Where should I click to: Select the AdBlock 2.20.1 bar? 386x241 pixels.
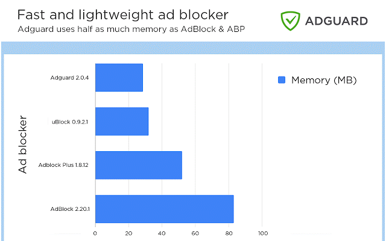click(165, 209)
